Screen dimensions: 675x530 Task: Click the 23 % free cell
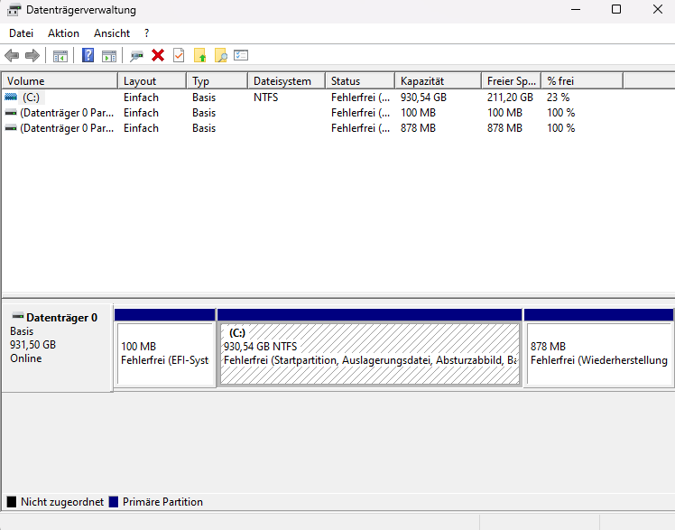(558, 98)
